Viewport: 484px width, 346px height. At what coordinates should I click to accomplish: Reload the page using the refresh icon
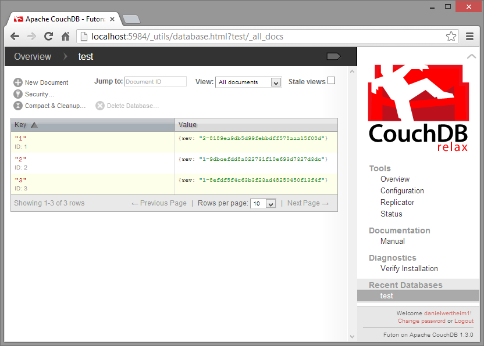pyautogui.click(x=48, y=37)
